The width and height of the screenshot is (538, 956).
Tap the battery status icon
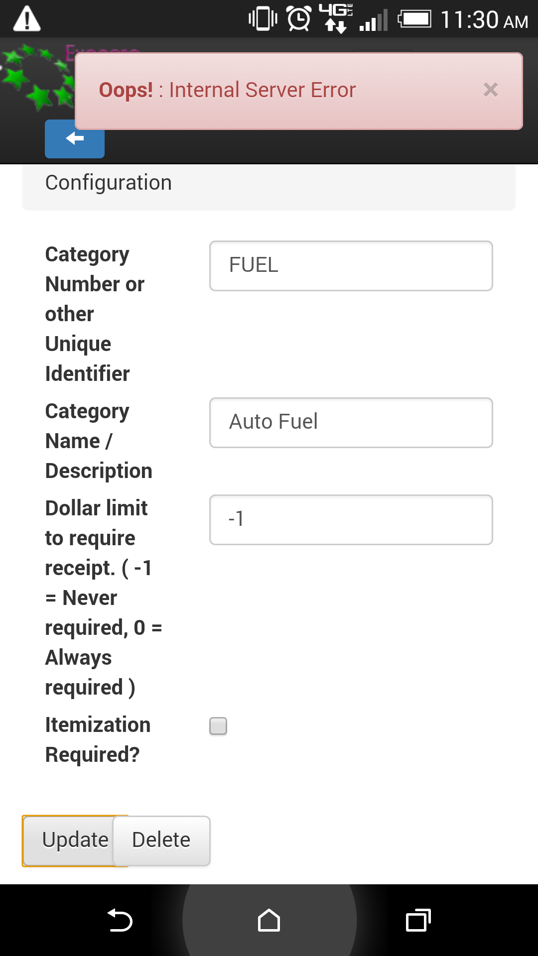point(414,19)
